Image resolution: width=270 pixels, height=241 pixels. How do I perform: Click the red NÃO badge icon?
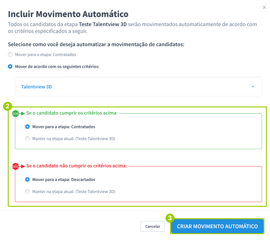[16, 166]
